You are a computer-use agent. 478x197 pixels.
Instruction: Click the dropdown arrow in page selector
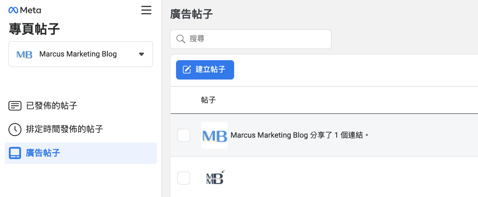click(x=141, y=54)
